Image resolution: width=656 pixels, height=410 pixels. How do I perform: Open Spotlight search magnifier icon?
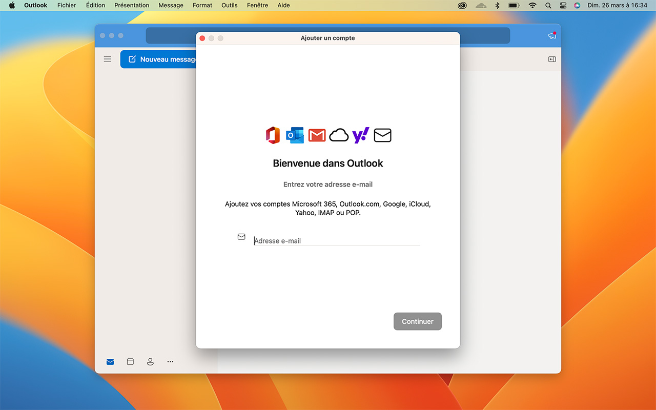(x=548, y=5)
